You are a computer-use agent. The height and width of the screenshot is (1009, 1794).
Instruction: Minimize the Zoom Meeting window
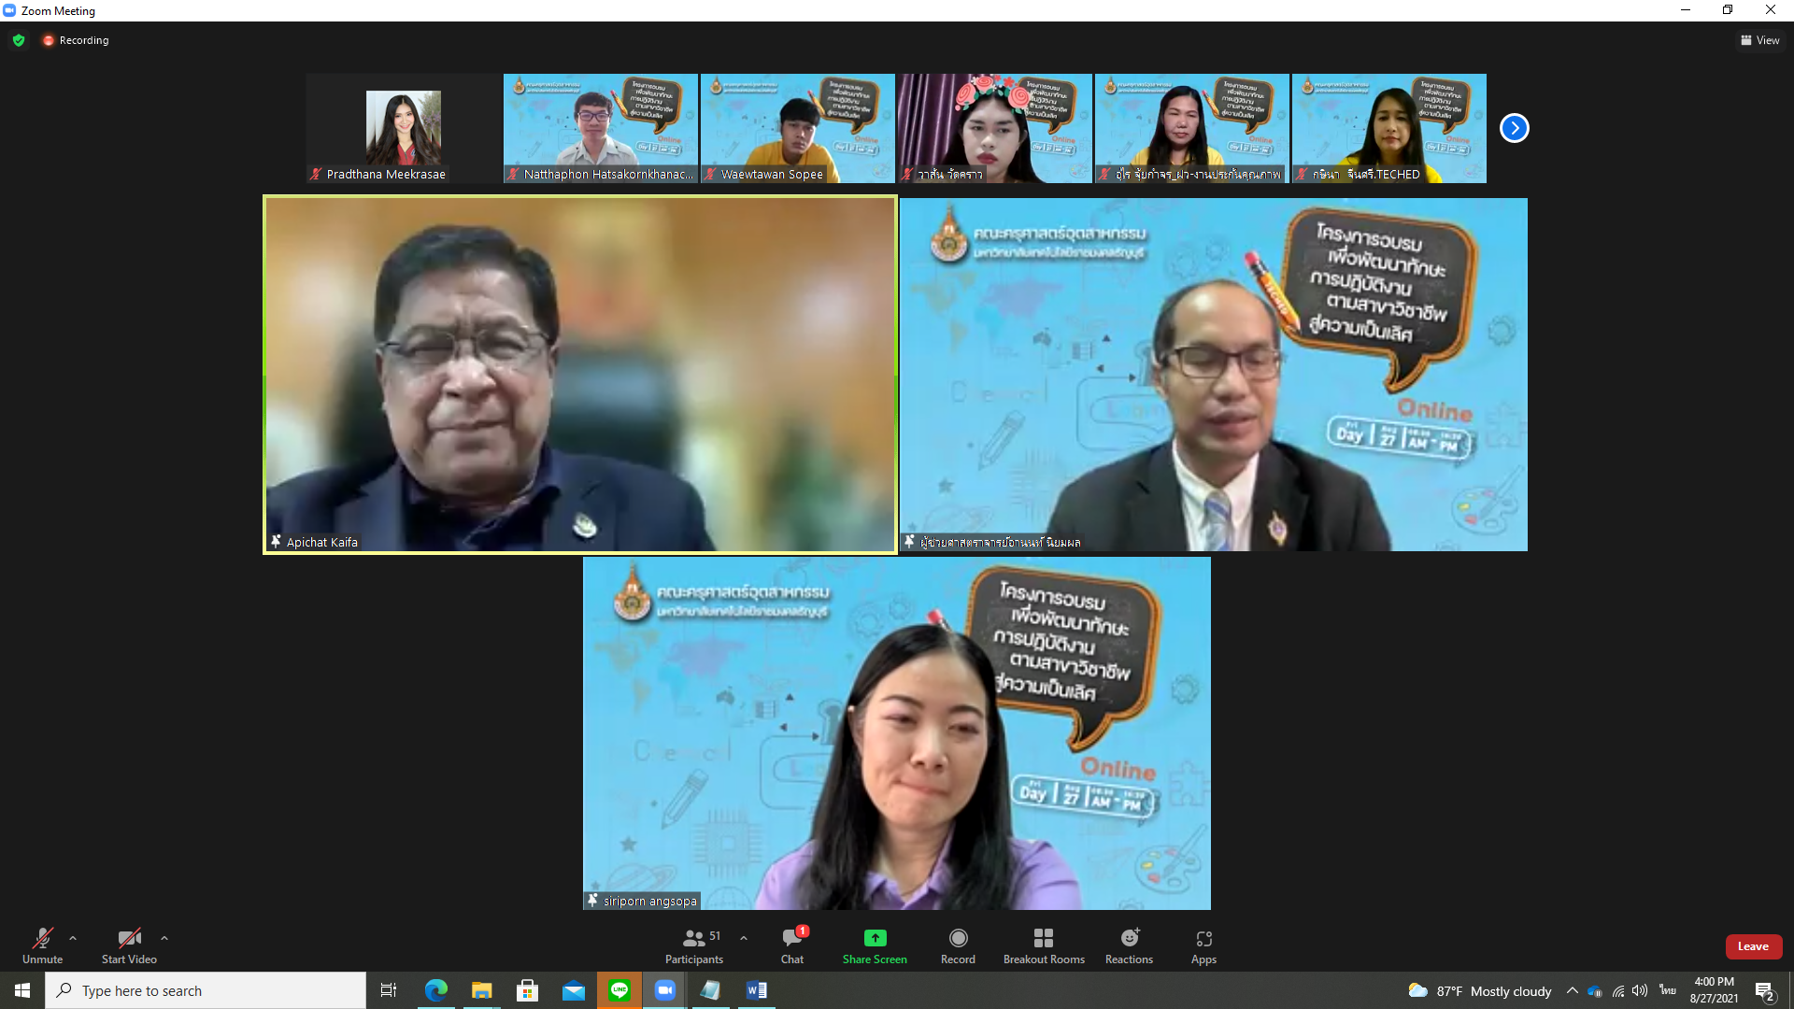point(1686,10)
